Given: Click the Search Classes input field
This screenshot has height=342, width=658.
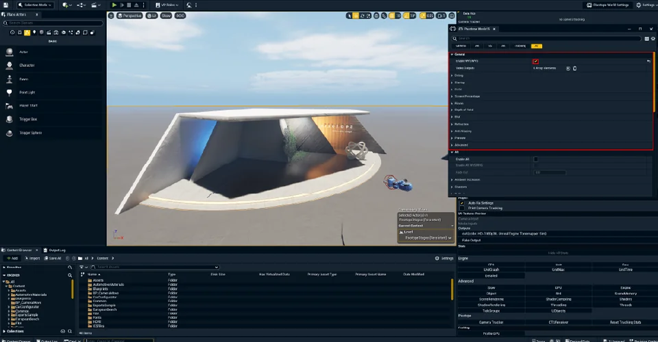Looking at the screenshot, I should click(55, 23).
